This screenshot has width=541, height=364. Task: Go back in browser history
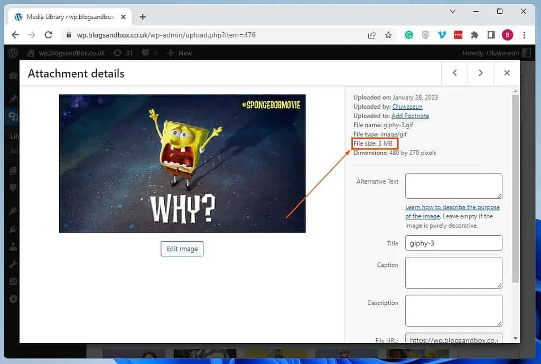click(15, 35)
